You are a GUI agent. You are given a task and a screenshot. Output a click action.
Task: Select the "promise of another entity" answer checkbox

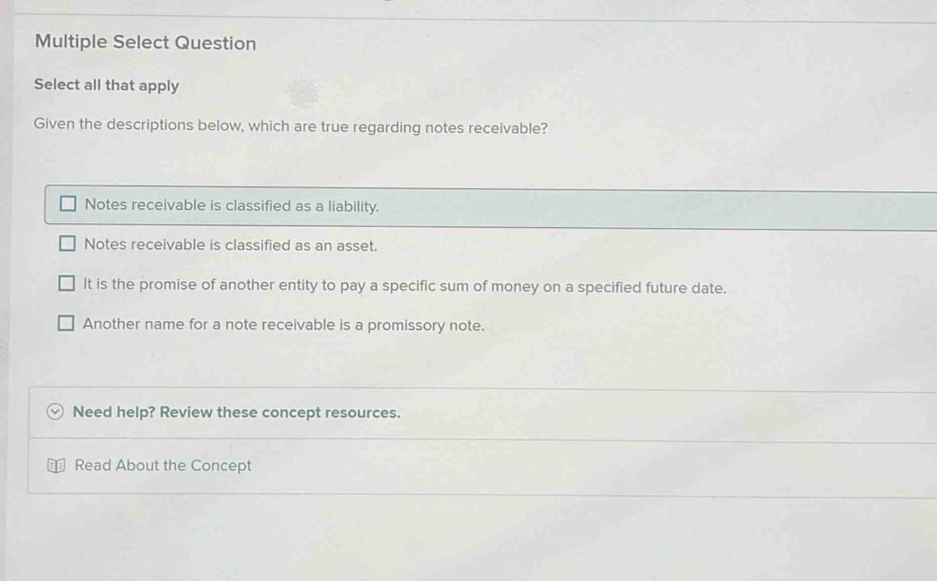pyautogui.click(x=68, y=283)
